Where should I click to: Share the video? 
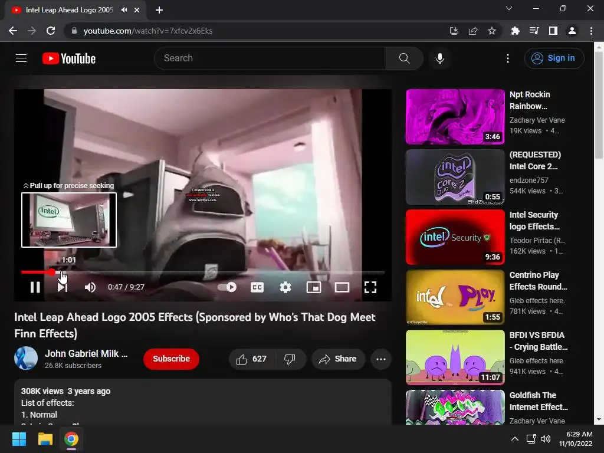point(338,359)
